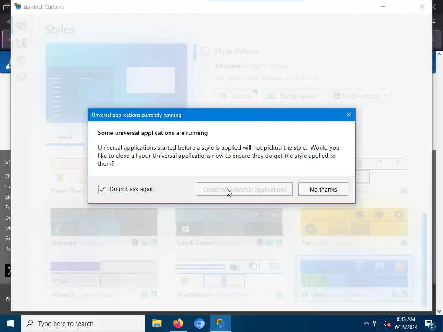Choose the 'No thanks' button
The width and height of the screenshot is (443, 332).
click(323, 189)
